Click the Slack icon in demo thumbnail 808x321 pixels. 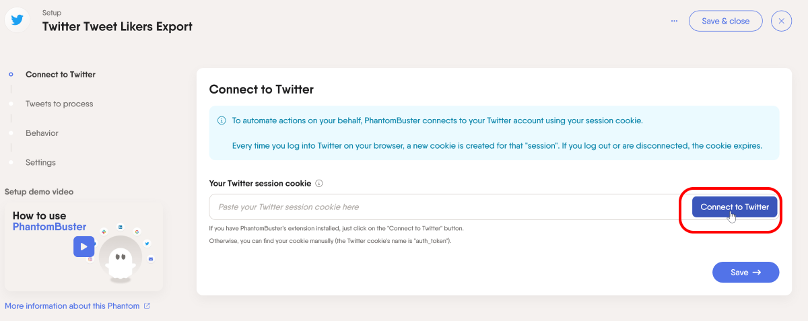(104, 231)
